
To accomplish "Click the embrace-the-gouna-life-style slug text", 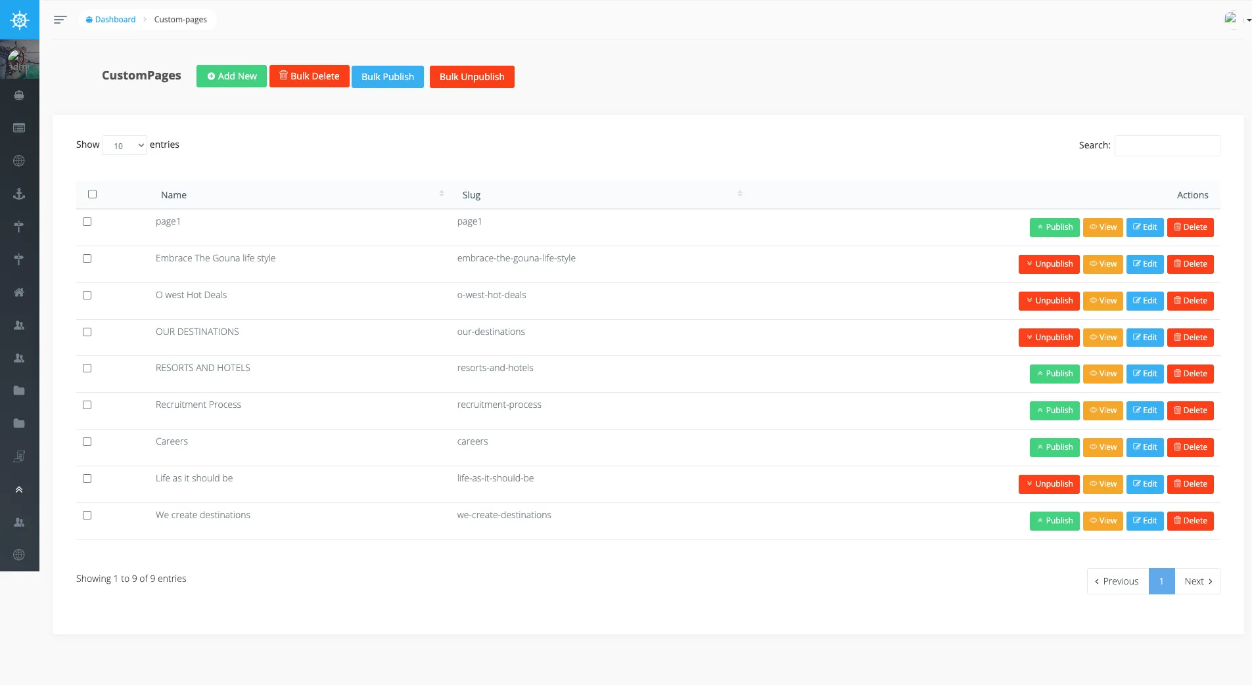I will pyautogui.click(x=516, y=258).
